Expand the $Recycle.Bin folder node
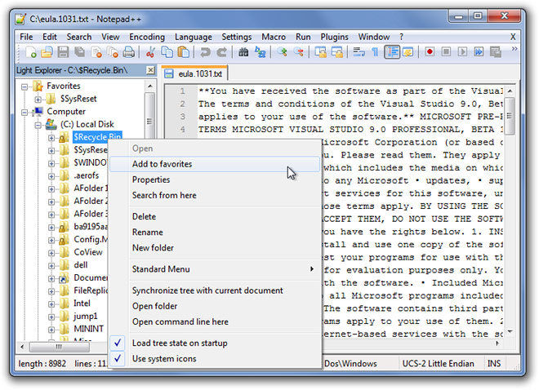 51,138
